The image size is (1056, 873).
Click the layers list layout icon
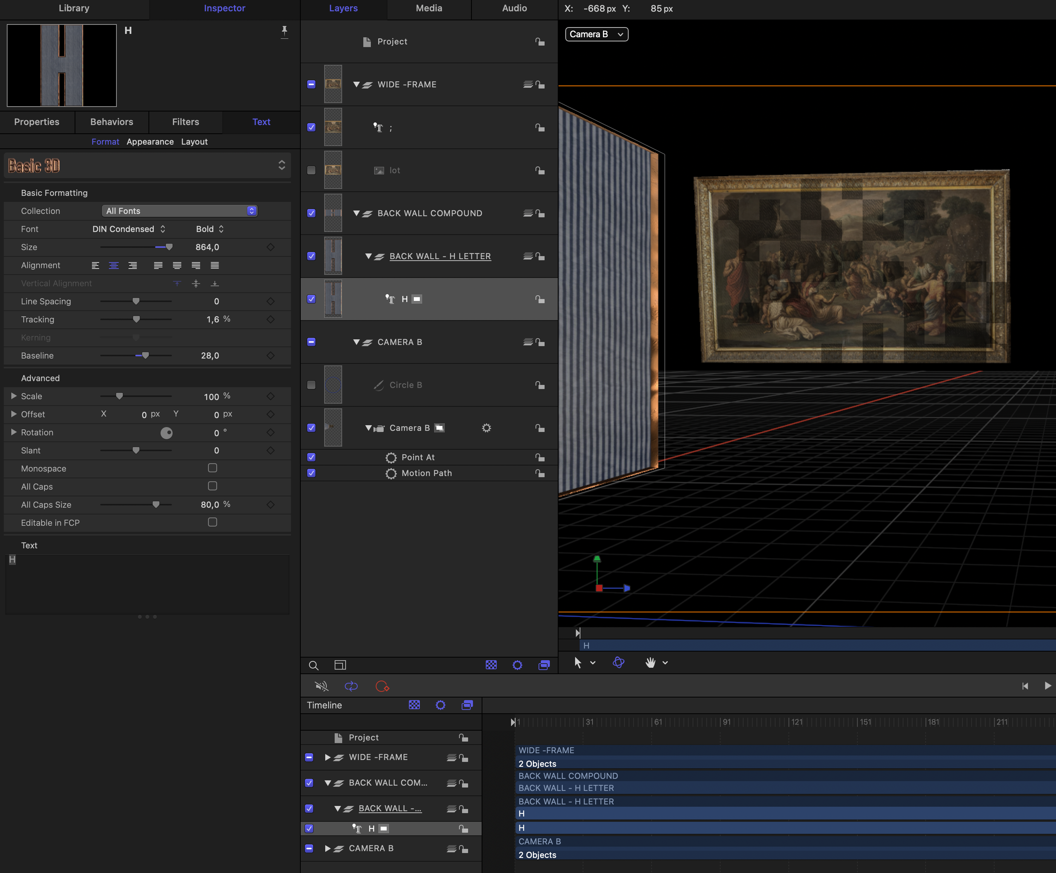click(x=340, y=665)
